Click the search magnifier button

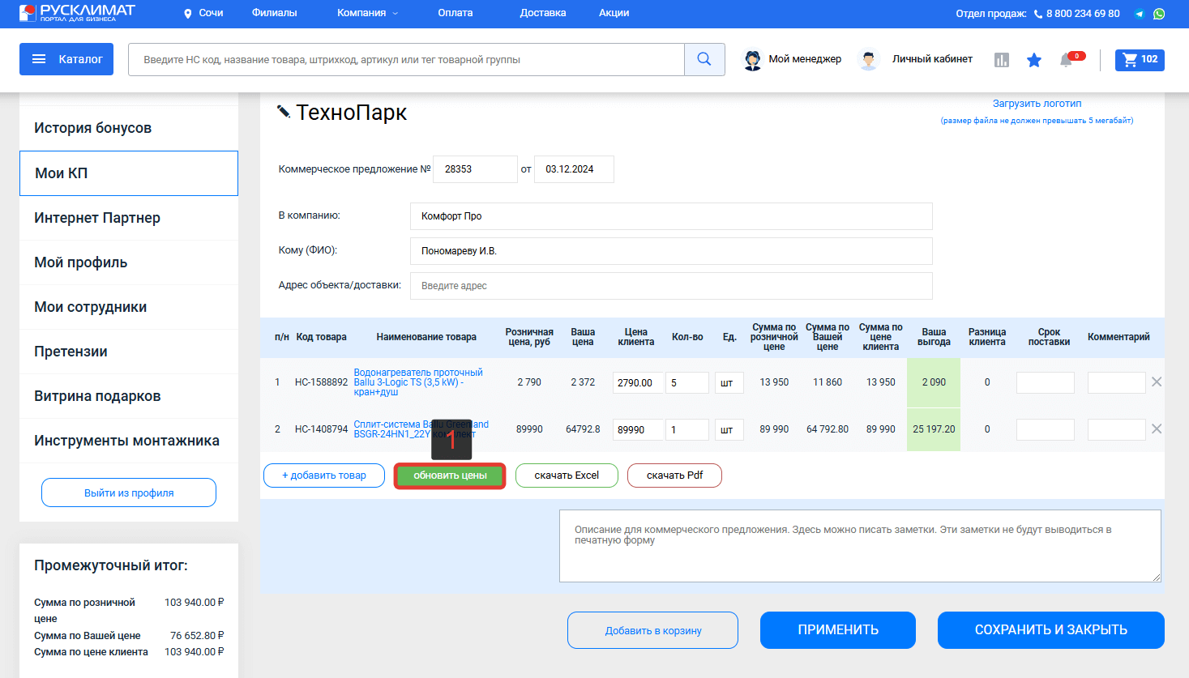pyautogui.click(x=704, y=59)
